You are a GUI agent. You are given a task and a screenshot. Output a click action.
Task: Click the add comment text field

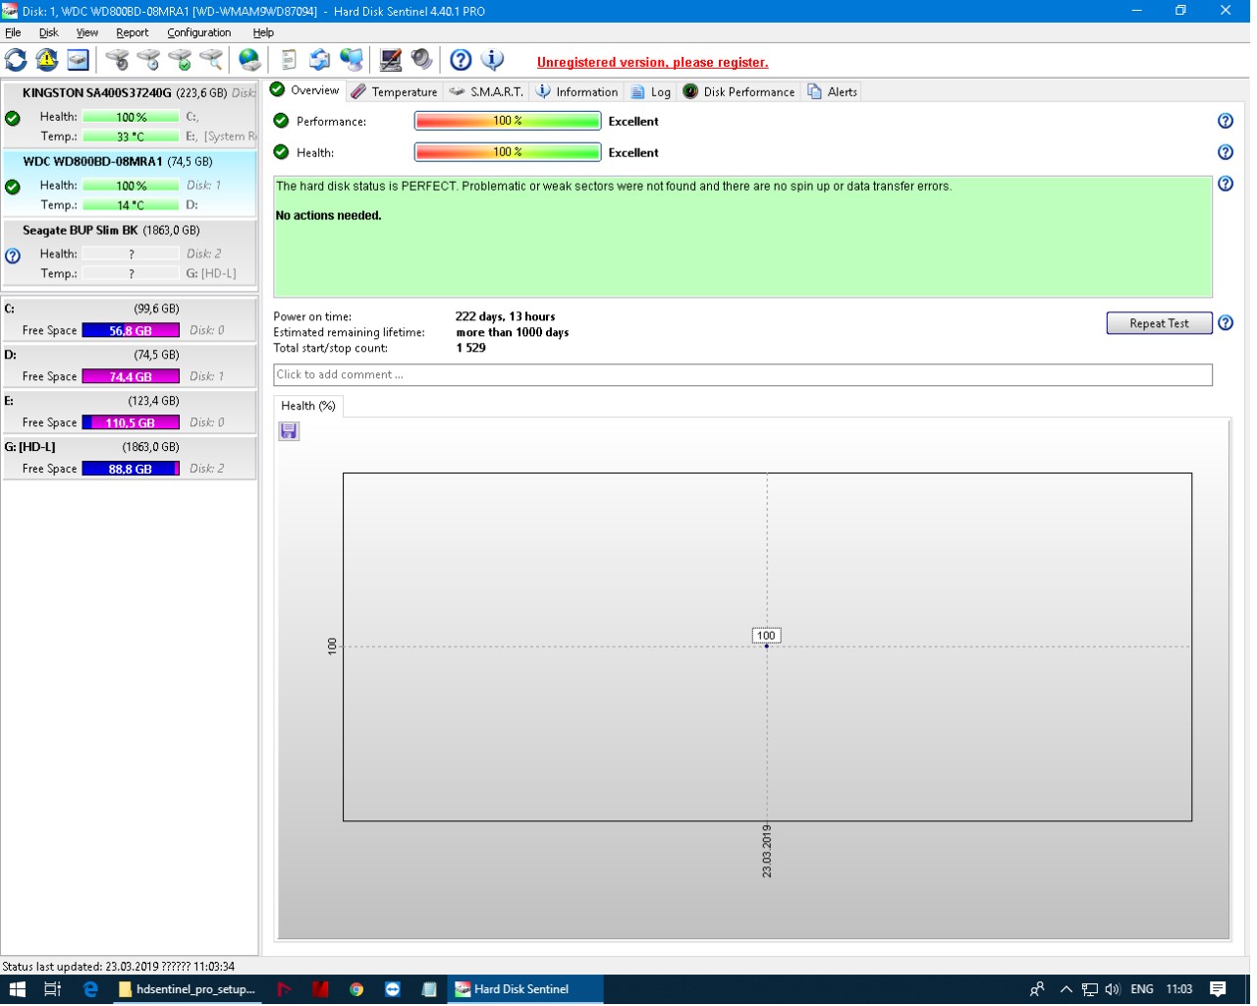pyautogui.click(x=741, y=374)
